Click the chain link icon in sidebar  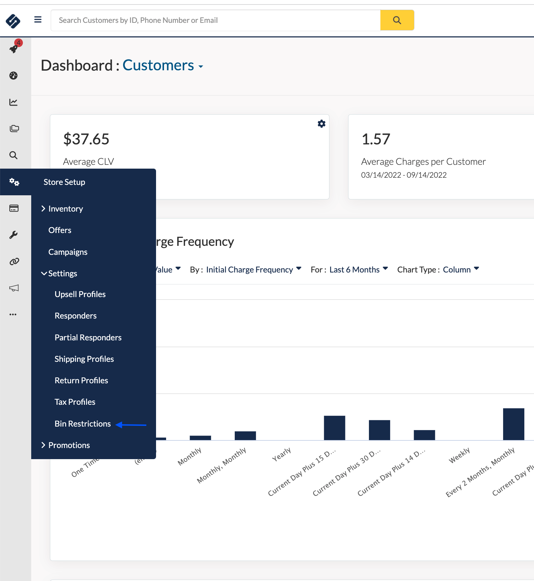click(x=14, y=261)
